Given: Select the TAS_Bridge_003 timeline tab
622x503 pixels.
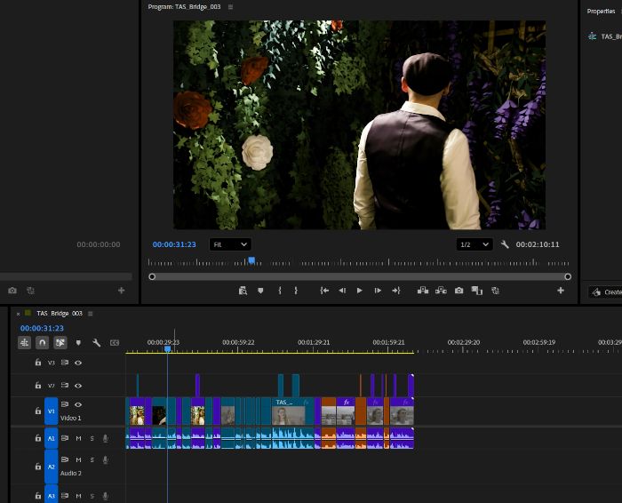Looking at the screenshot, I should click(60, 314).
